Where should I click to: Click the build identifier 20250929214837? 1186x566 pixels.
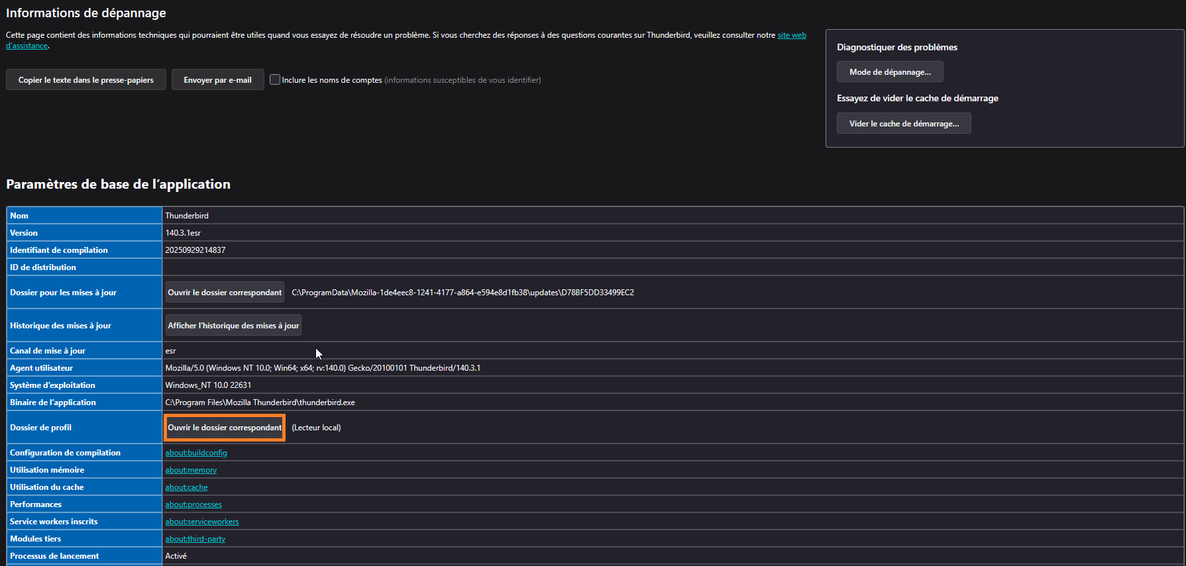pyautogui.click(x=195, y=250)
